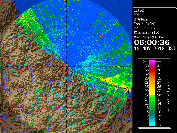Click the 'Task: OYAMA' line
The height and width of the screenshot is (133, 177).
(x=145, y=24)
